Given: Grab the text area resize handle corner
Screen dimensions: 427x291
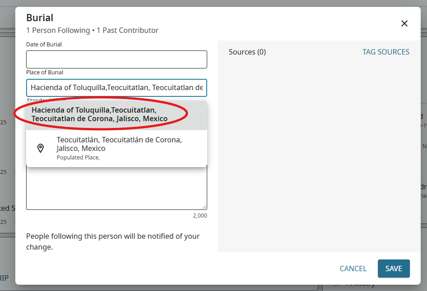Looking at the screenshot, I should (204, 207).
